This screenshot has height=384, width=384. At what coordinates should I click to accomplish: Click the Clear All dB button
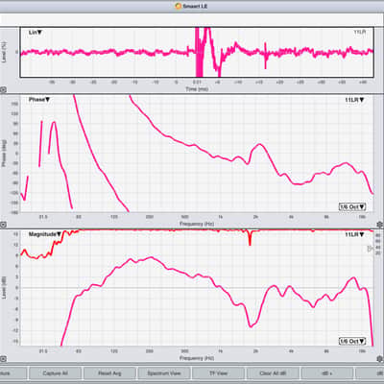tap(273, 373)
